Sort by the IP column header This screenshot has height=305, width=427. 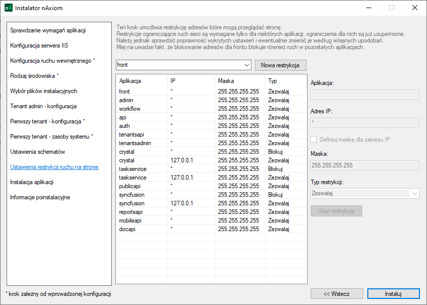(191, 81)
